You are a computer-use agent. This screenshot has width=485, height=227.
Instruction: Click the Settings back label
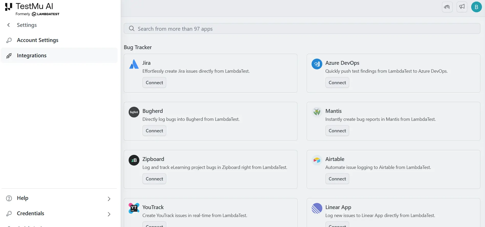[x=27, y=25]
